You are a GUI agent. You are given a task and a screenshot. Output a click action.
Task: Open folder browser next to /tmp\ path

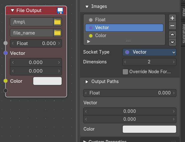tap(58, 22)
